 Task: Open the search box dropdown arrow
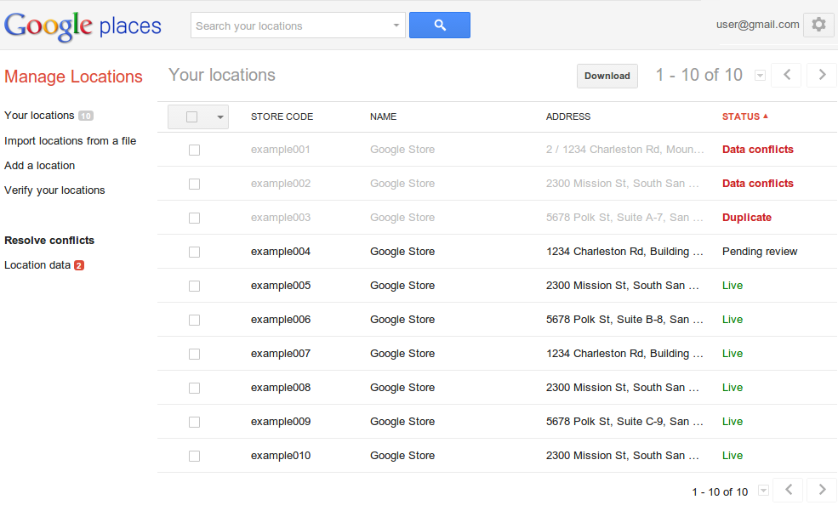point(396,26)
